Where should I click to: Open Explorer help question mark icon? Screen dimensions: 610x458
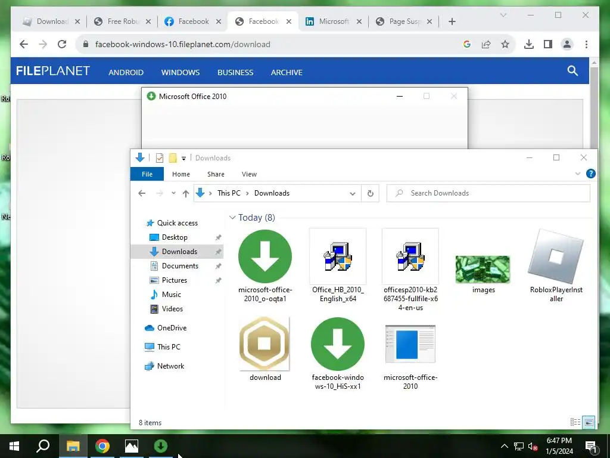(x=590, y=174)
